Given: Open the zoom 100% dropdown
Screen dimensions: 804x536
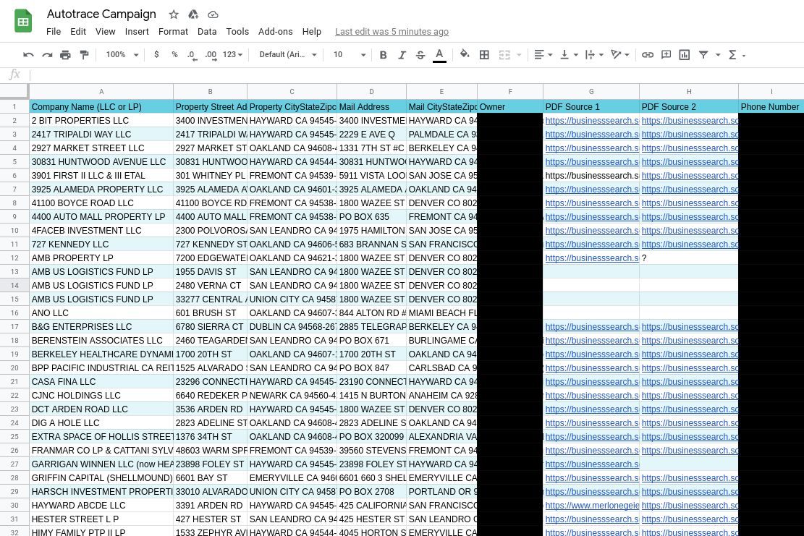Looking at the screenshot, I should coord(122,55).
